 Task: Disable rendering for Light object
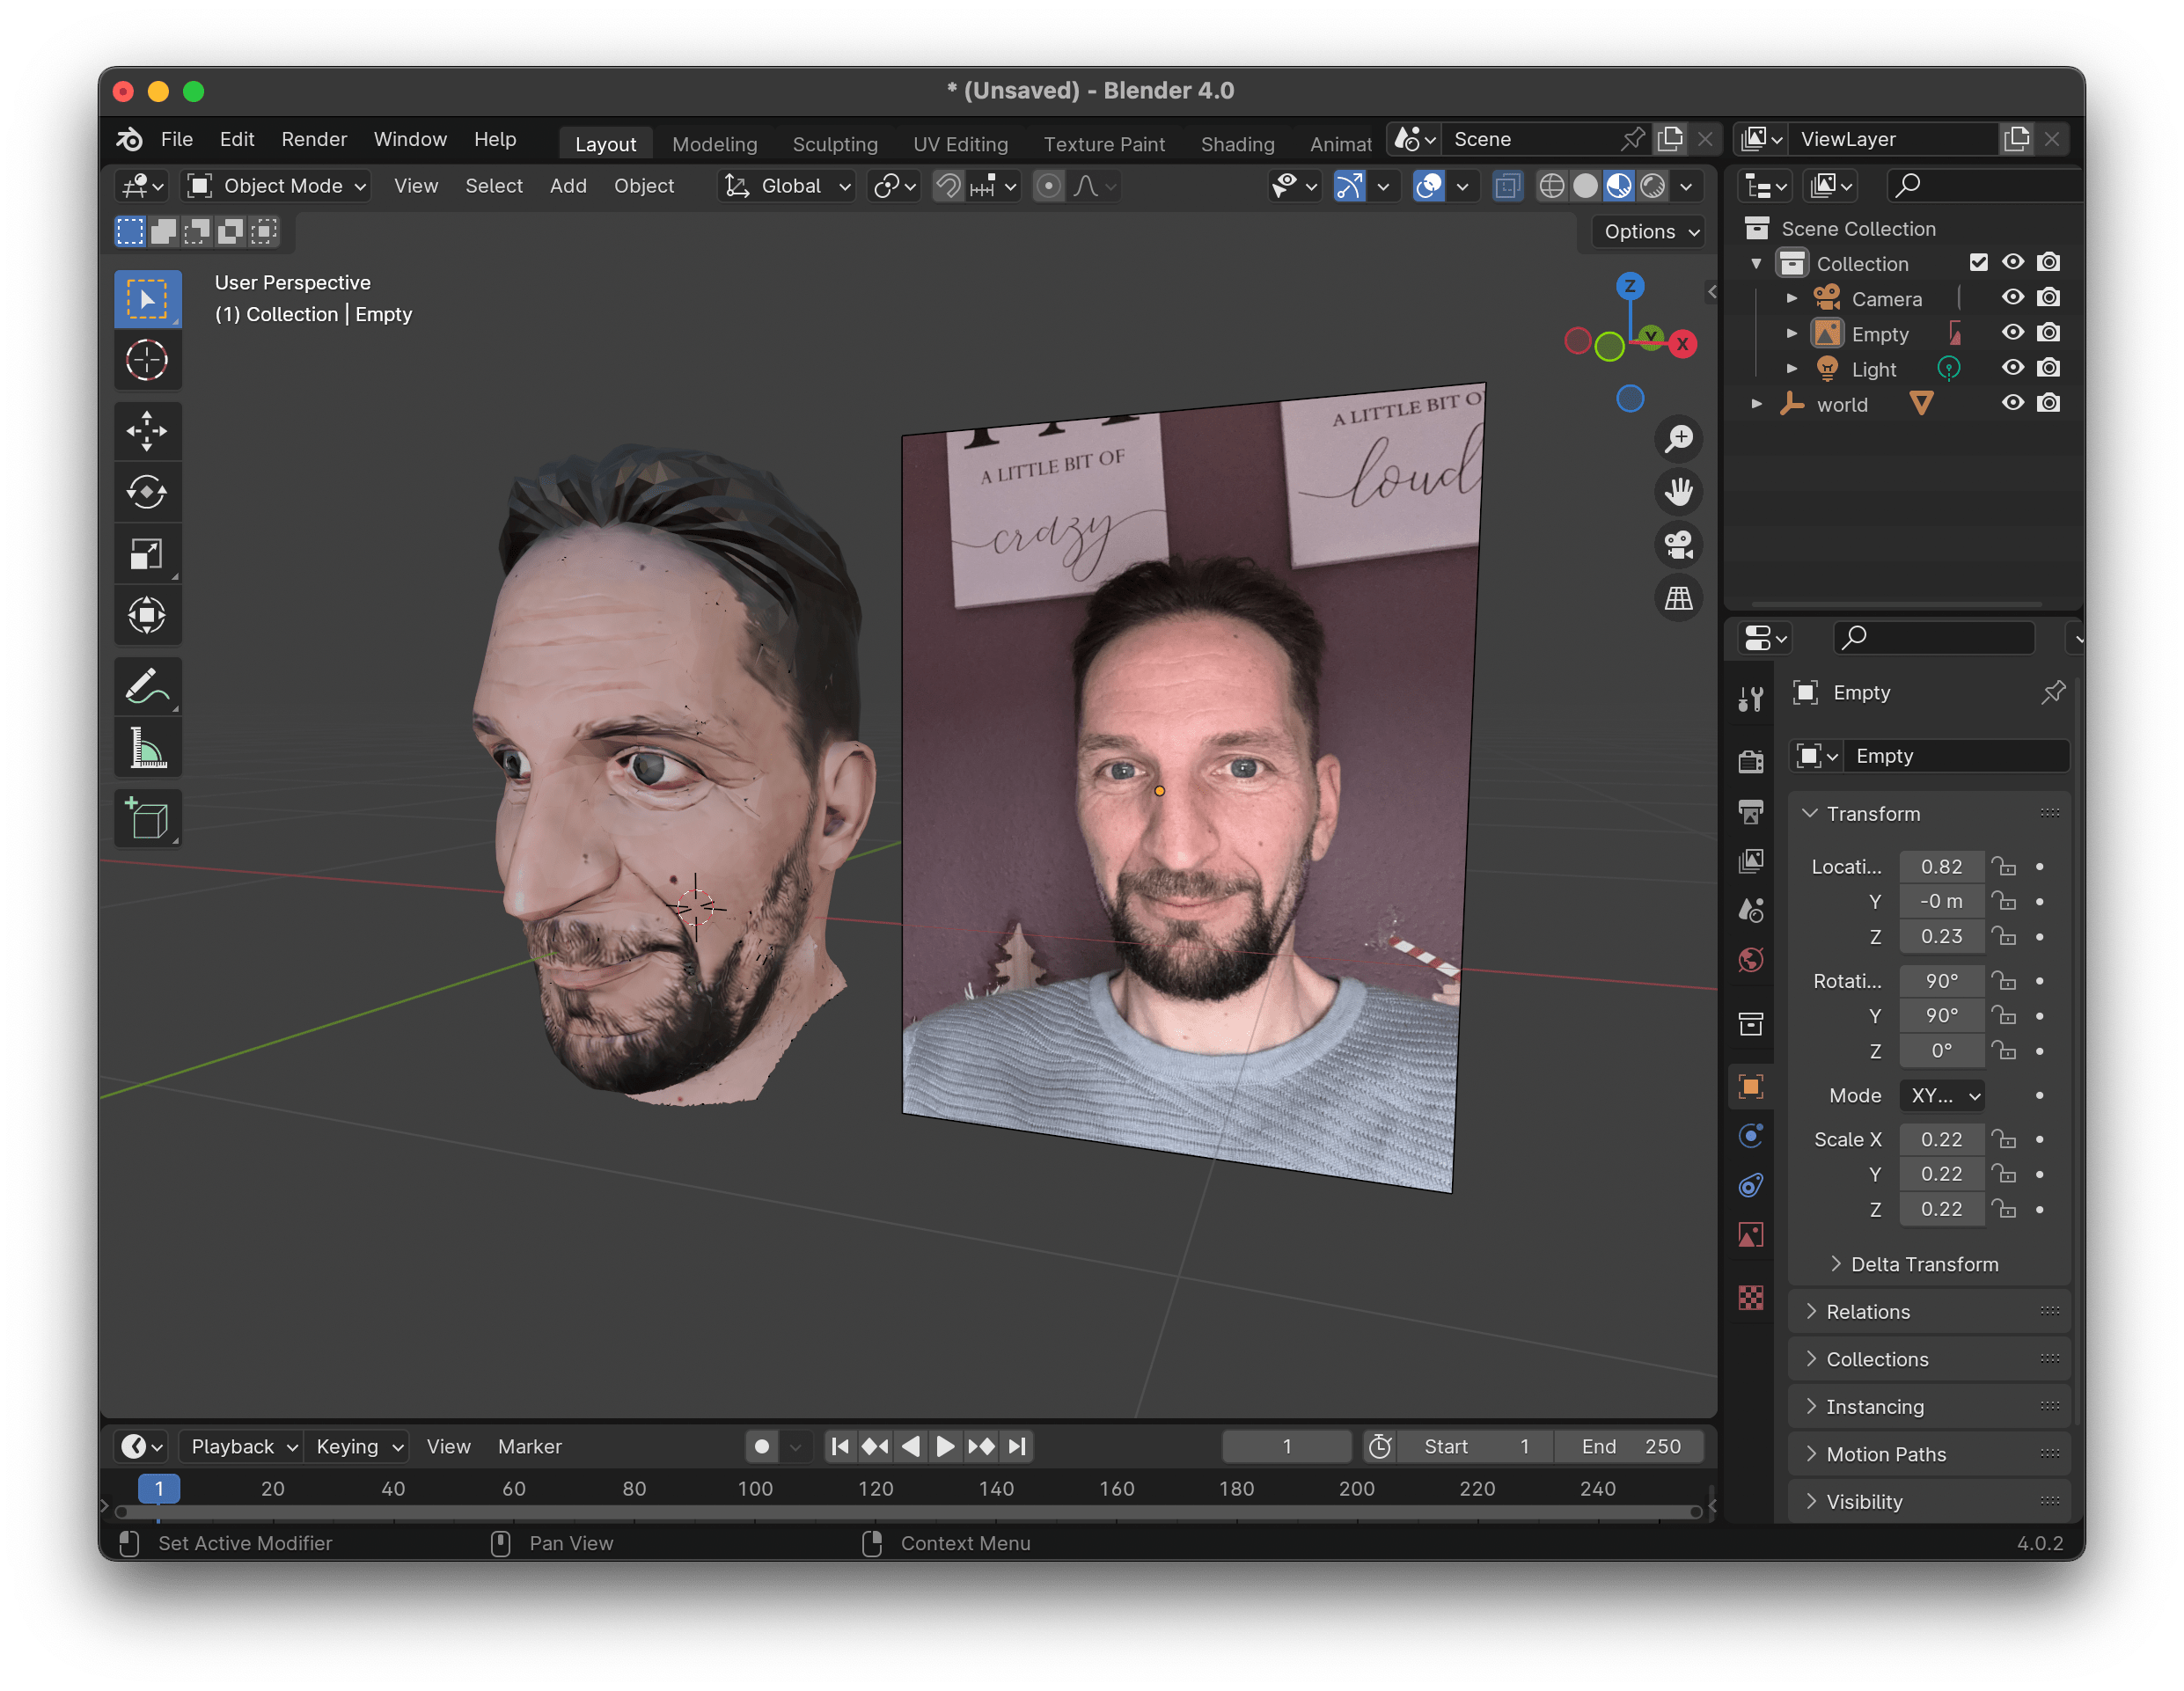point(2048,369)
